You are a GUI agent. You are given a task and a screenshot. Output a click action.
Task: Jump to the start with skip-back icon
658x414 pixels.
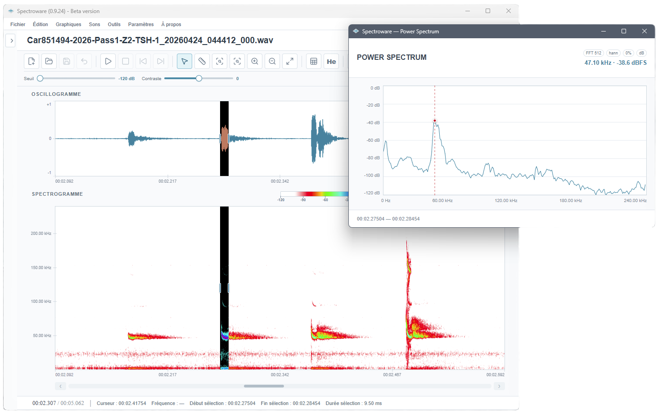click(x=143, y=61)
